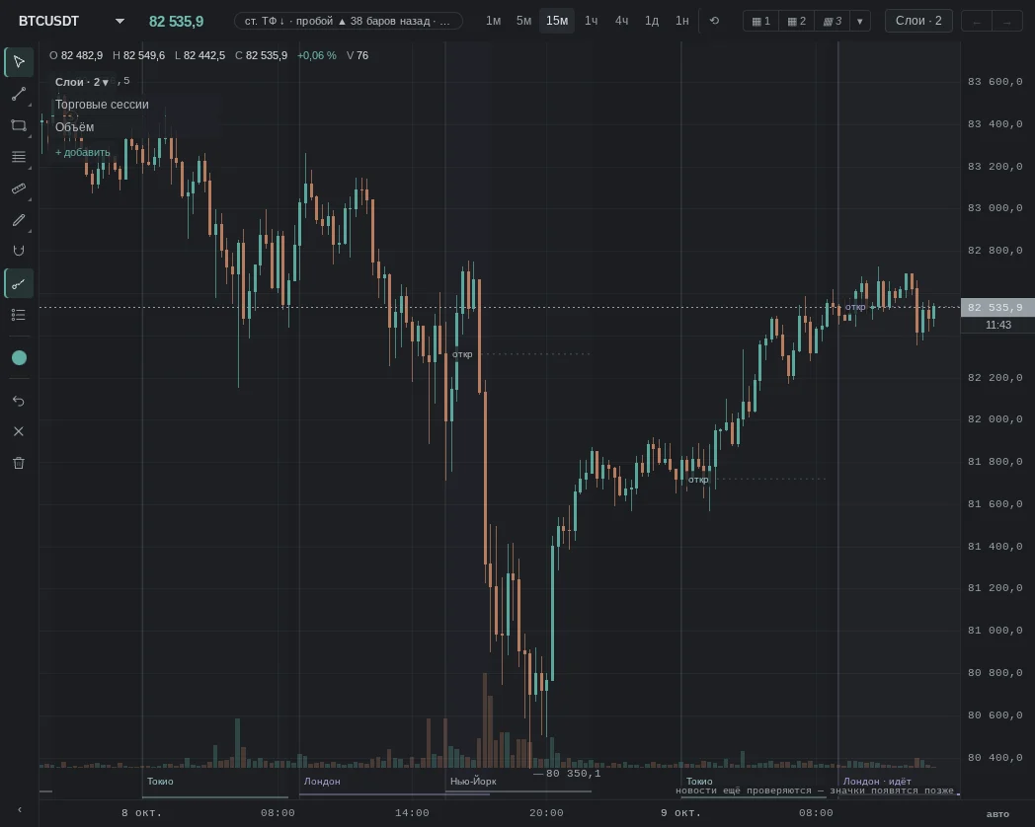The height and width of the screenshot is (827, 1035).
Task: Click the Нью-Йорк session label
Action: tap(473, 782)
